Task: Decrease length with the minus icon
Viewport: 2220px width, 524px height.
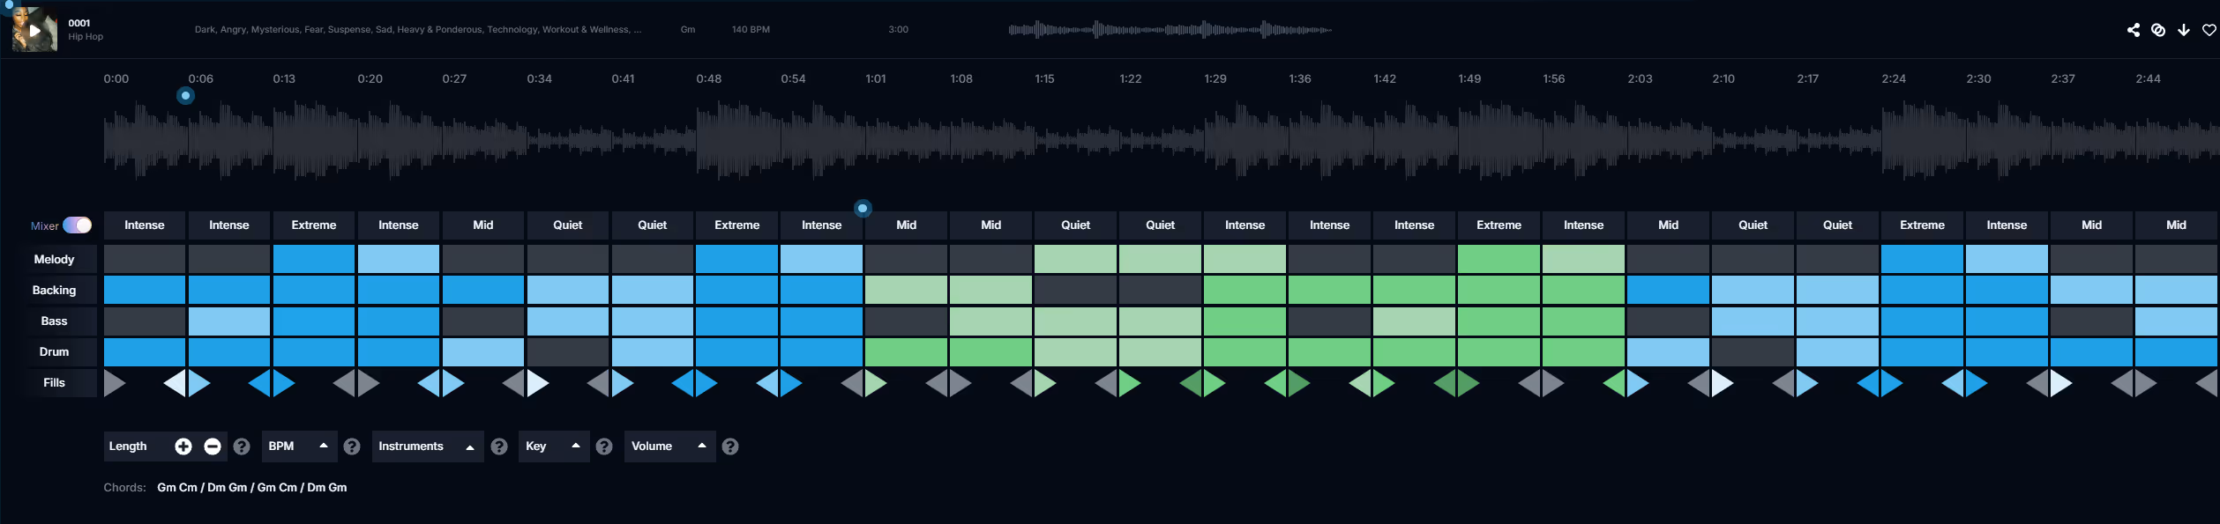Action: 213,447
